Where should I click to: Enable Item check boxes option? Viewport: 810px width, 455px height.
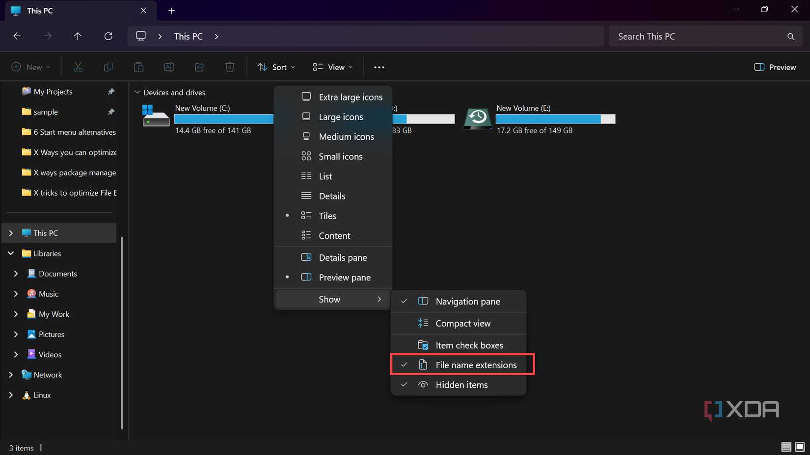(x=469, y=345)
